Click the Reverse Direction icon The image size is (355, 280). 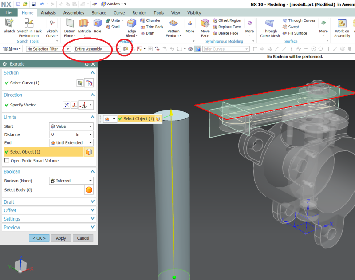67,105
